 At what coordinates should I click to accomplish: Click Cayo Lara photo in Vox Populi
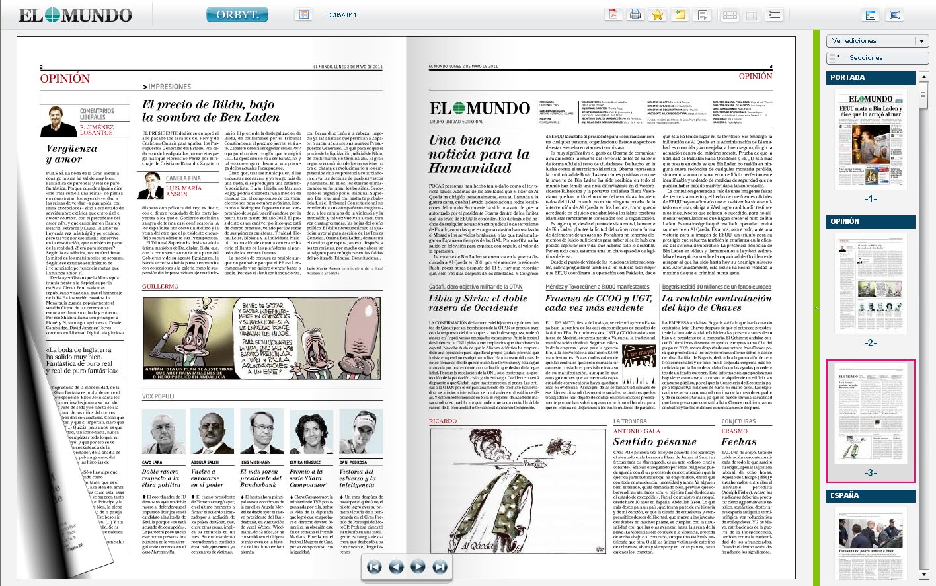[164, 430]
